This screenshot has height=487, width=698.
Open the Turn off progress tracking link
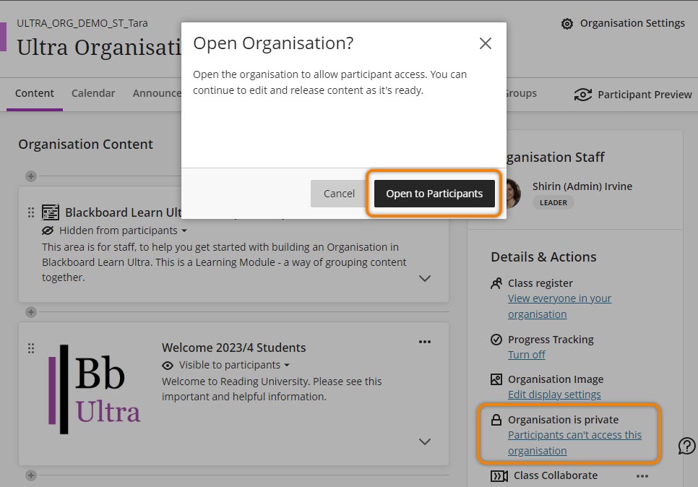pos(527,355)
